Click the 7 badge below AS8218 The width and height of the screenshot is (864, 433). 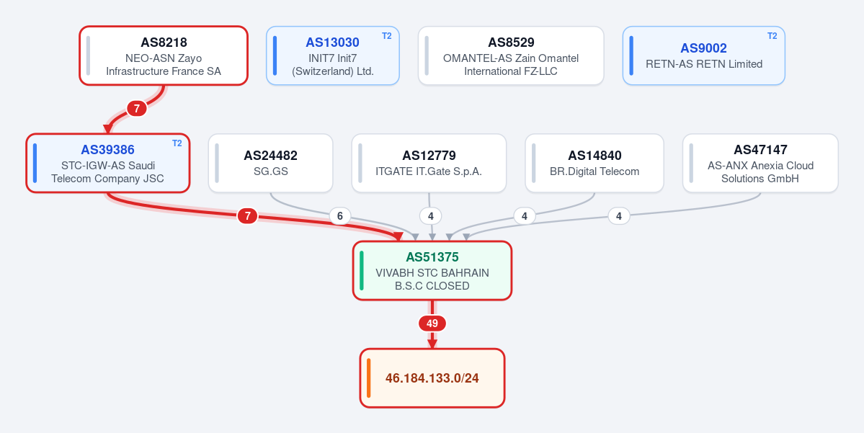[137, 109]
